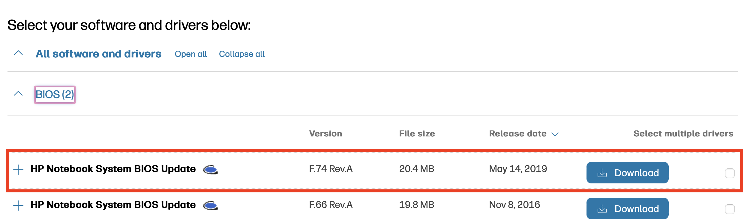Click the download arrow icon in the F.74 row
The height and width of the screenshot is (222, 753).
(x=602, y=173)
